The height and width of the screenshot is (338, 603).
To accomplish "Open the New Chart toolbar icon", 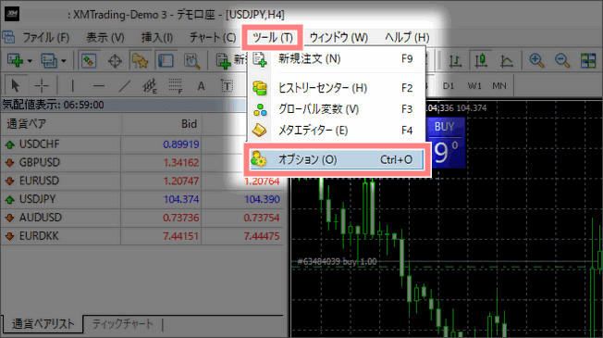I will (16, 60).
